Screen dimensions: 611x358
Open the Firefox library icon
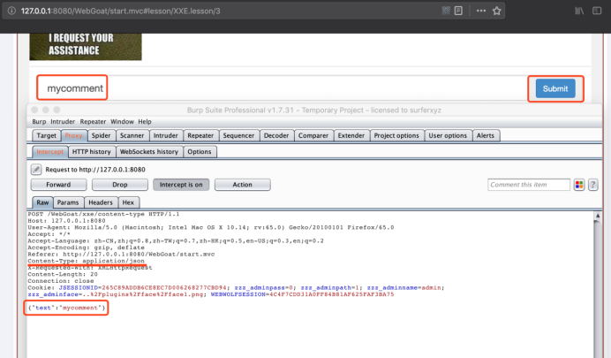pyautogui.click(x=579, y=11)
